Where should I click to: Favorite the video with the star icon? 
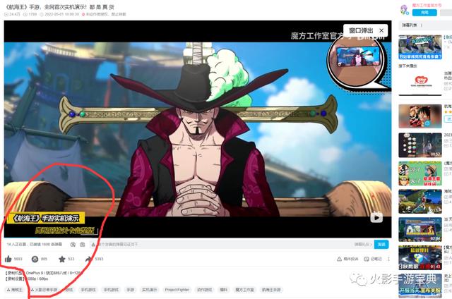[62, 259]
